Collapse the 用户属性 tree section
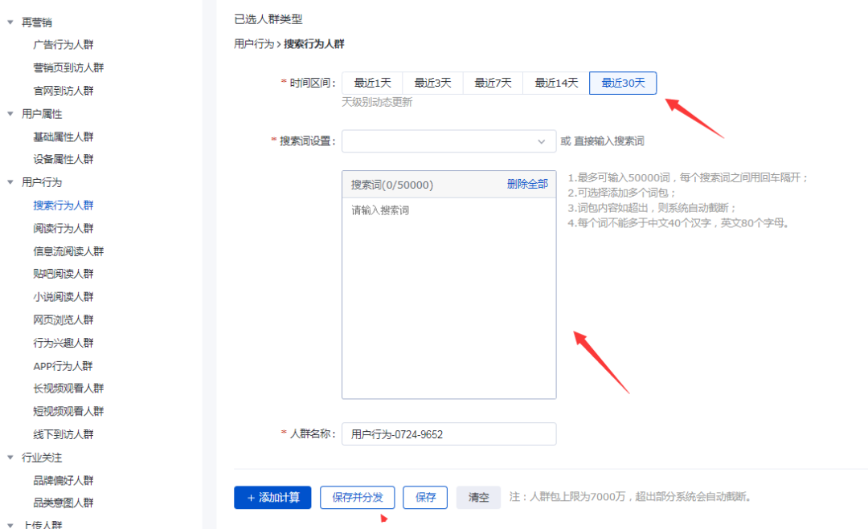Image resolution: width=868 pixels, height=529 pixels. (10, 114)
